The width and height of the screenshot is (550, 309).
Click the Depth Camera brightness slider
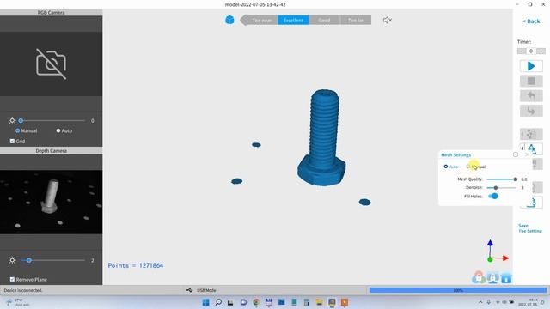coord(53,260)
